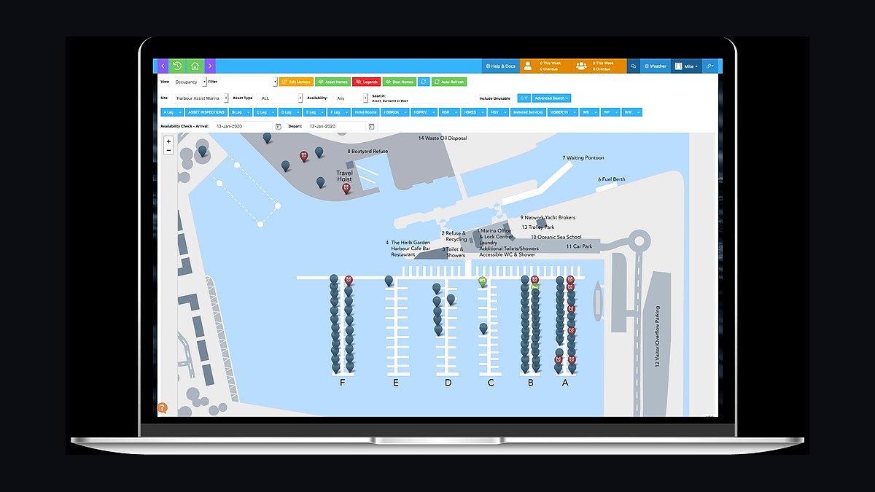This screenshot has width=875, height=492.
Task: Open the chat messages icon
Action: [634, 66]
